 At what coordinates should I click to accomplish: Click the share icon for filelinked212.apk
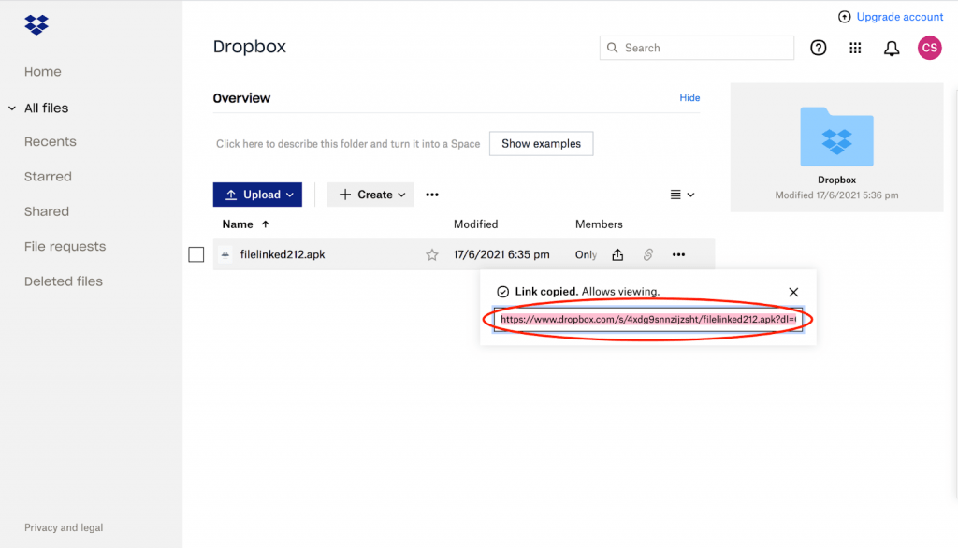coord(617,254)
